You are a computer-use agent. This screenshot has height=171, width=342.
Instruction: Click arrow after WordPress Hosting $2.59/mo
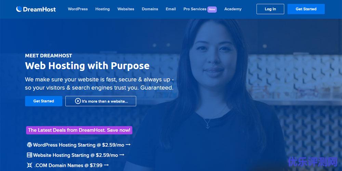click(x=128, y=144)
